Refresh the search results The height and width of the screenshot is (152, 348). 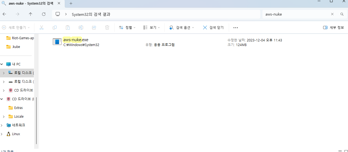44,14
